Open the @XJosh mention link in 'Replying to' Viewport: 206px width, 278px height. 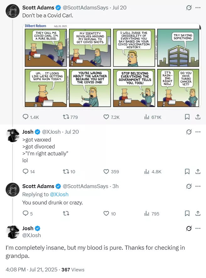(59, 194)
